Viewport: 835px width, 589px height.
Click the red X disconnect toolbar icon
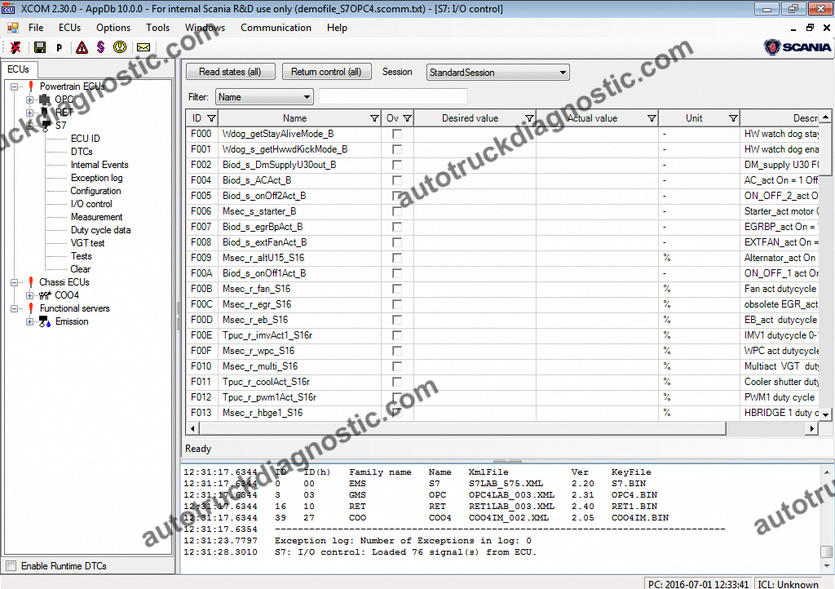(15, 47)
